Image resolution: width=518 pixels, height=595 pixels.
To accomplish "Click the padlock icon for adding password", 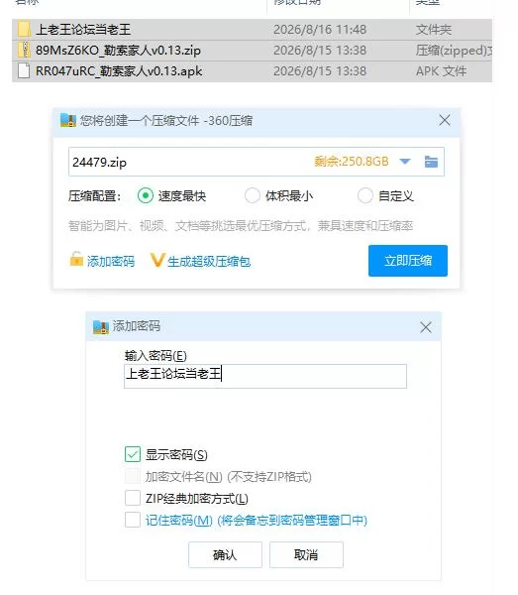I will point(76,259).
